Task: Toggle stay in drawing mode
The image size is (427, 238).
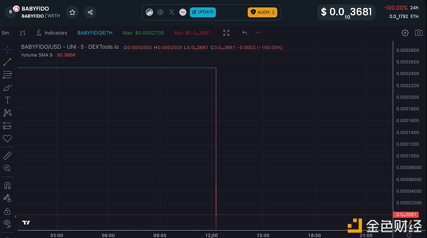Action: pos(7,198)
